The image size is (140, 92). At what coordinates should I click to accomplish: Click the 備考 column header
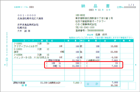click(127, 41)
